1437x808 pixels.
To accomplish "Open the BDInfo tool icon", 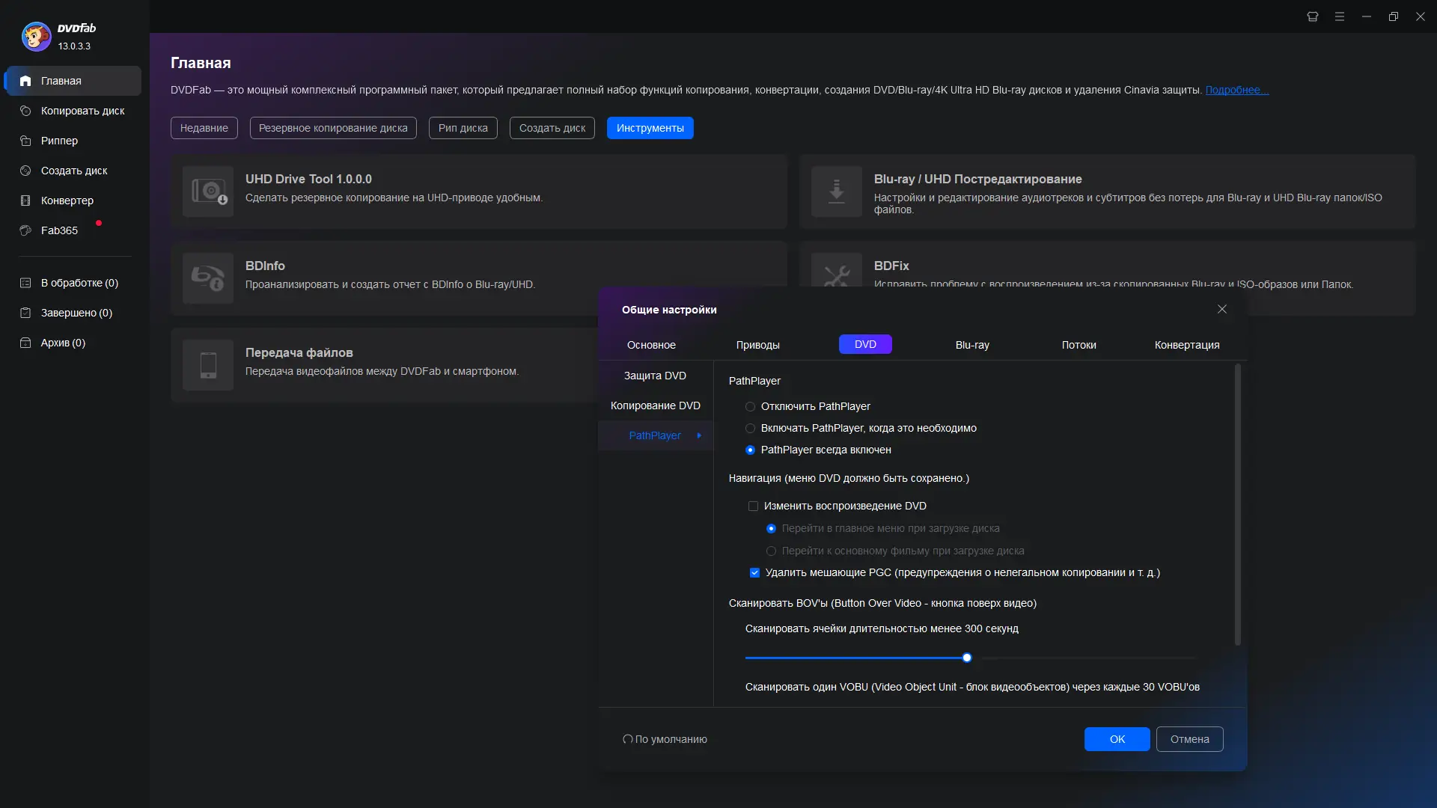I will (x=208, y=278).
